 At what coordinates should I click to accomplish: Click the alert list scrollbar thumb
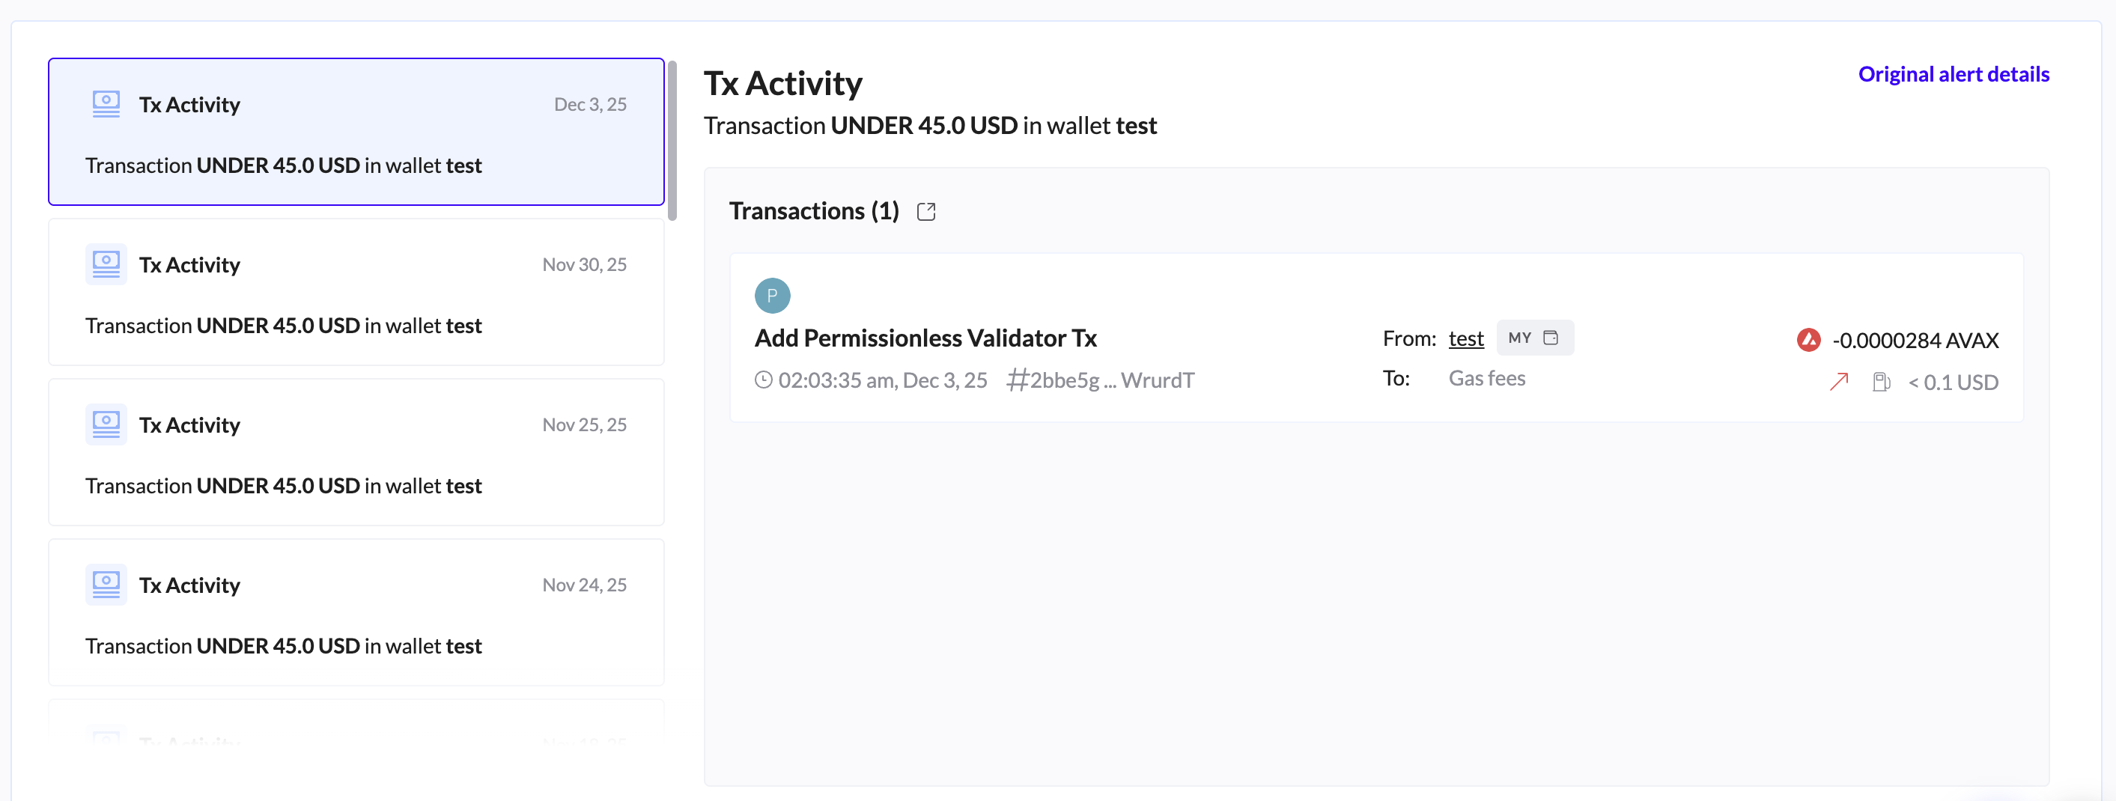coord(672,141)
